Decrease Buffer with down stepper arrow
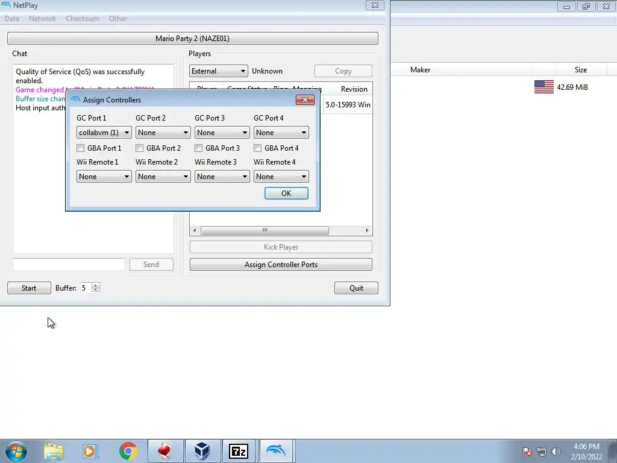This screenshot has height=463, width=617. point(96,291)
